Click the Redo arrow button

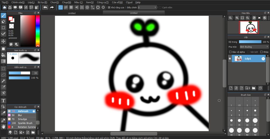click(52, 7)
